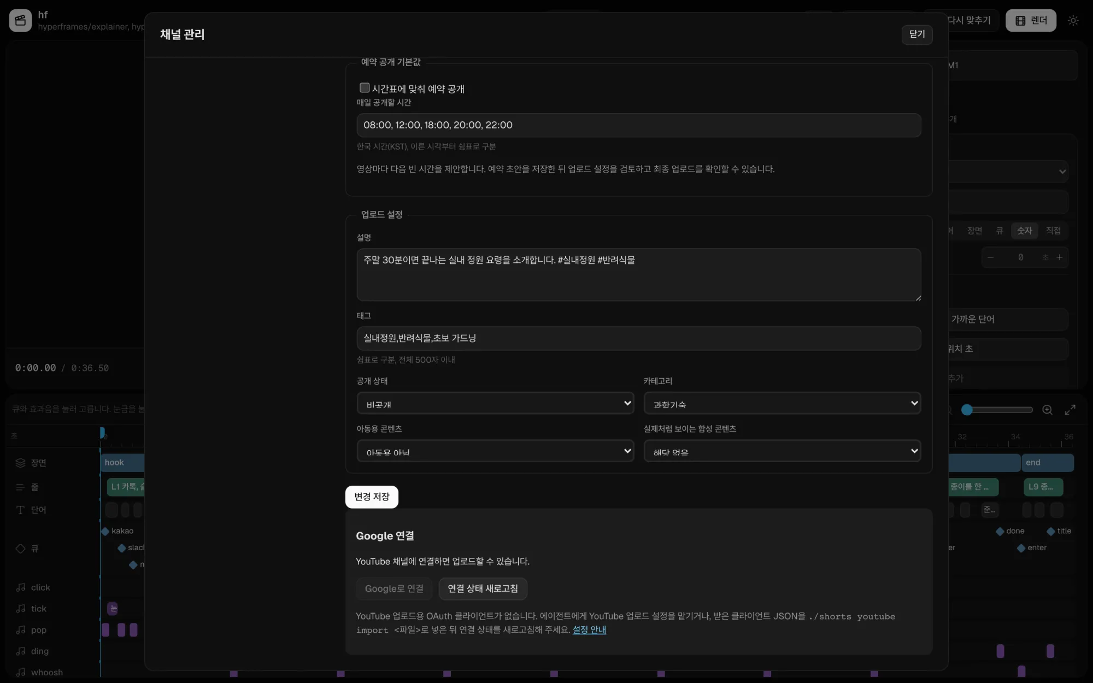The width and height of the screenshot is (1093, 683).
Task: Click the click sound track note icon
Action: tap(21, 587)
